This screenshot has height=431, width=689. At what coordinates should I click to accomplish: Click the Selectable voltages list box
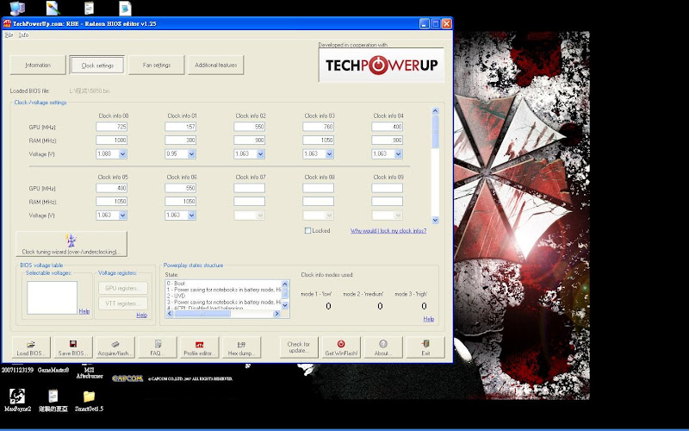(x=53, y=297)
